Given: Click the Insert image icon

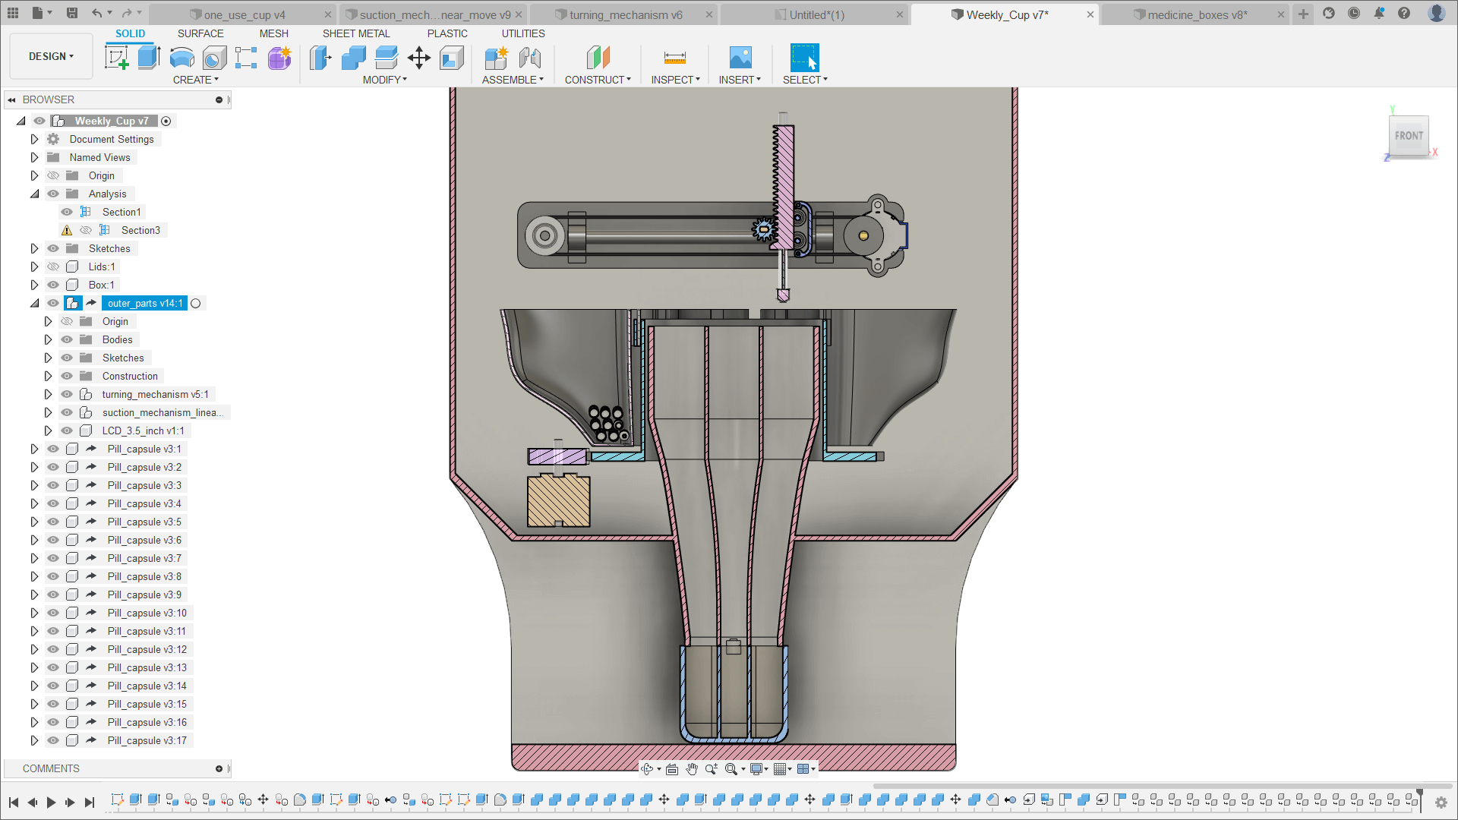Looking at the screenshot, I should point(740,58).
